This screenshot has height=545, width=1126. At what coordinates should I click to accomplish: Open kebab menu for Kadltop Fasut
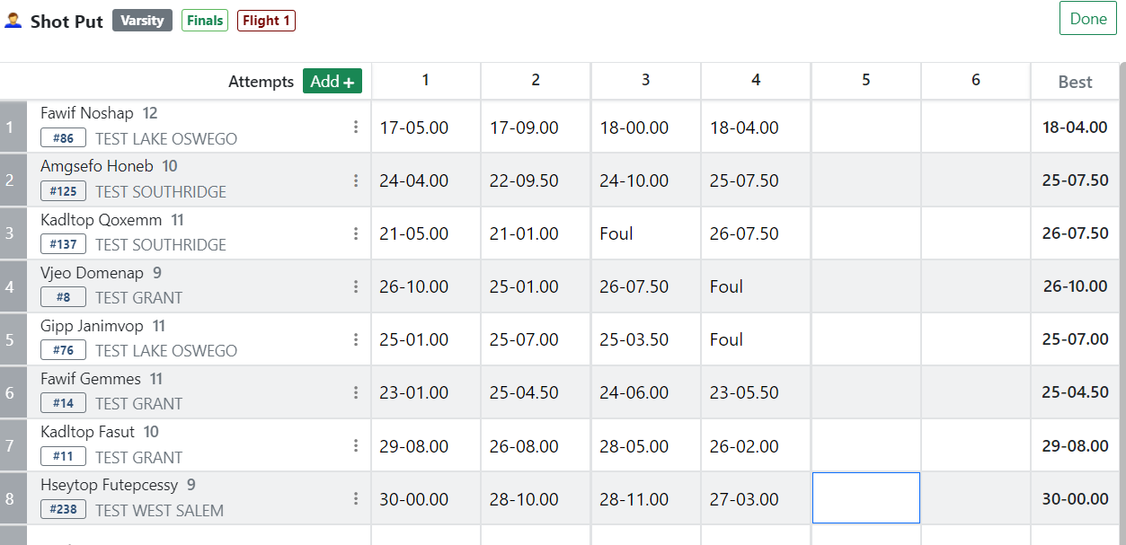[356, 445]
